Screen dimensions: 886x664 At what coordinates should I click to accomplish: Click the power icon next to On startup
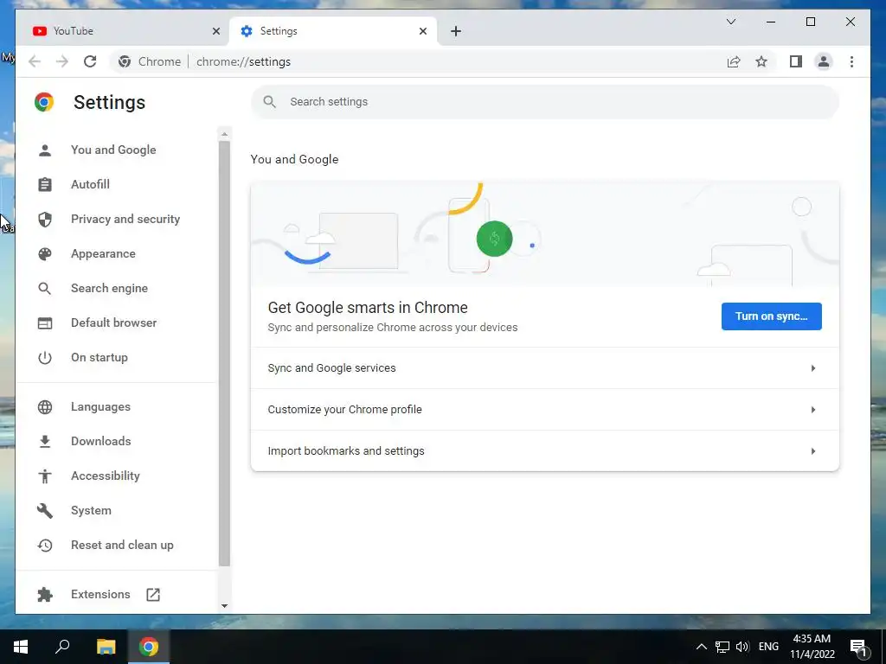45,358
